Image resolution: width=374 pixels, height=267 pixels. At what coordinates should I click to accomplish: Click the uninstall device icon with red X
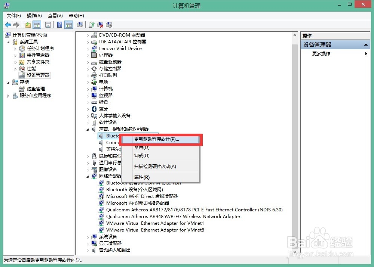point(100,25)
